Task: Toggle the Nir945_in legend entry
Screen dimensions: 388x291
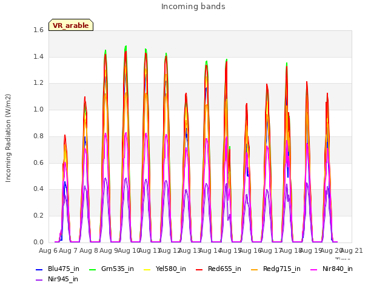Action: click(x=57, y=279)
